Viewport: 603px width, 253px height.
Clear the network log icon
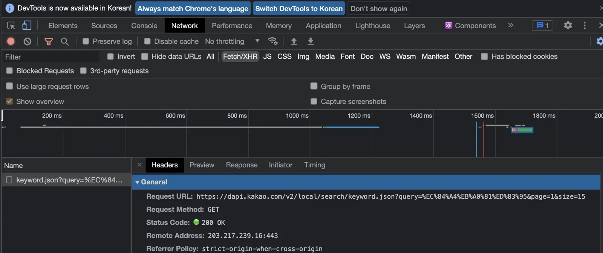click(27, 41)
